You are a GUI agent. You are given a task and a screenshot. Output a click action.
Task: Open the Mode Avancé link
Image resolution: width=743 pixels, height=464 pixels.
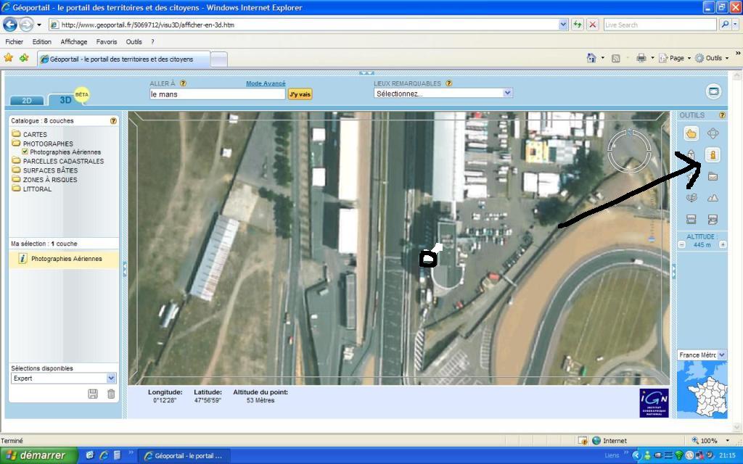pos(266,83)
